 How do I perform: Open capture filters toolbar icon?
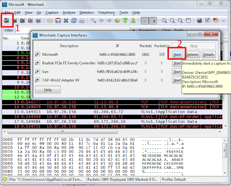(x=200, y=21)
